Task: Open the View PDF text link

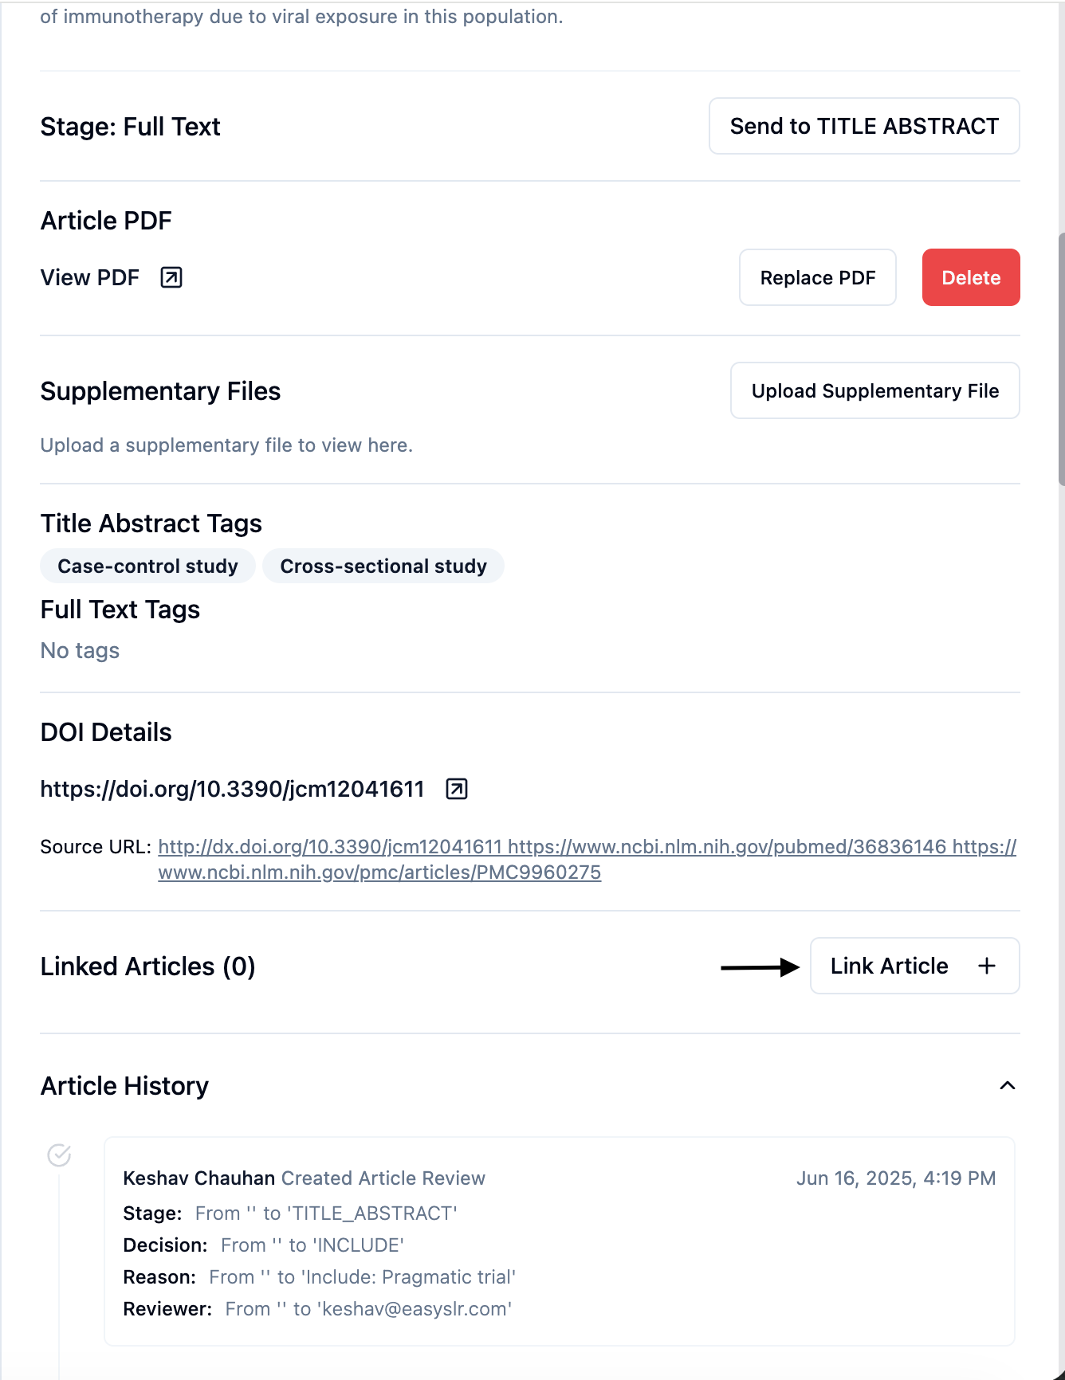Action: tap(90, 277)
